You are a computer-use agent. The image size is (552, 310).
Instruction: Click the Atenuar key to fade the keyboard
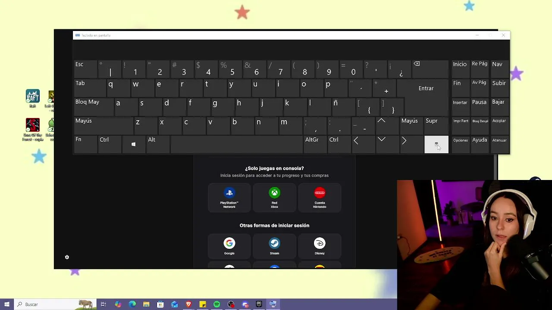click(500, 144)
